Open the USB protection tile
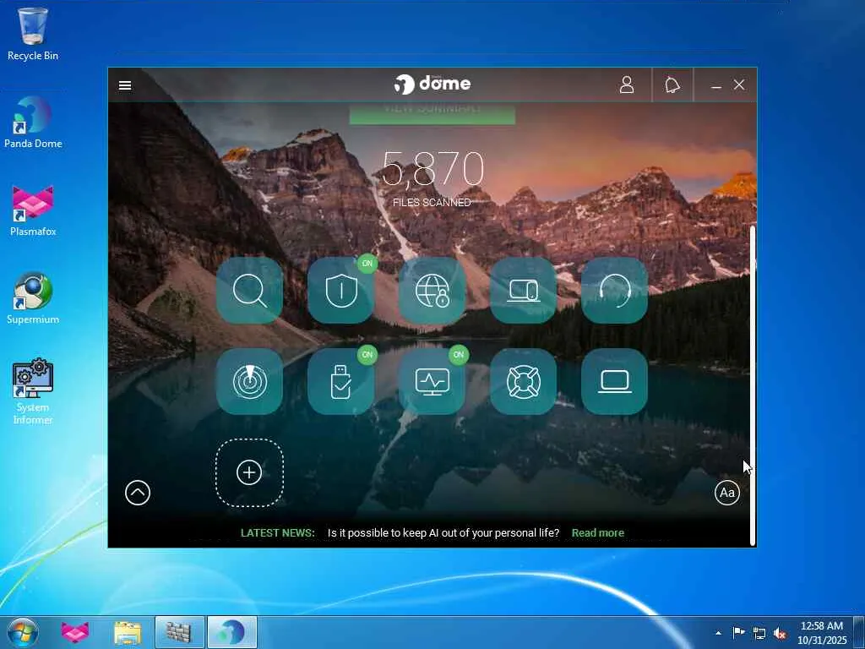Screen dimensions: 865x649 (341, 381)
